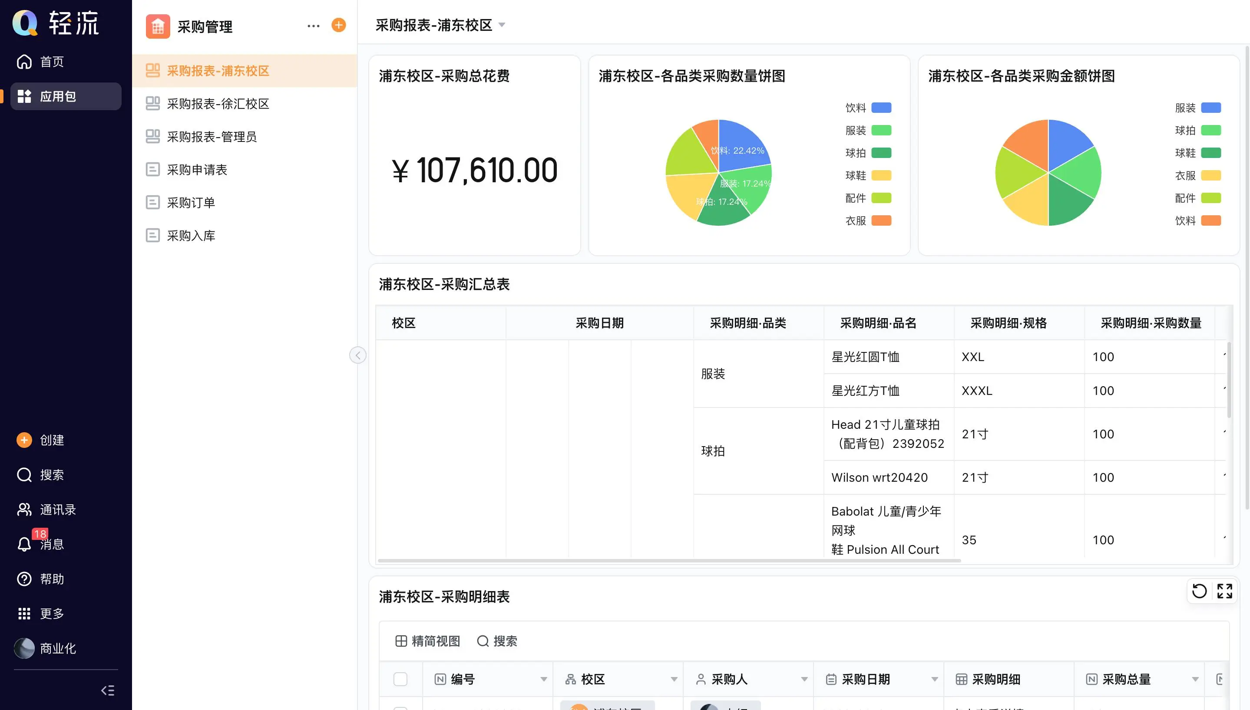Expand 采购明细表 to fullscreen

coord(1225,591)
